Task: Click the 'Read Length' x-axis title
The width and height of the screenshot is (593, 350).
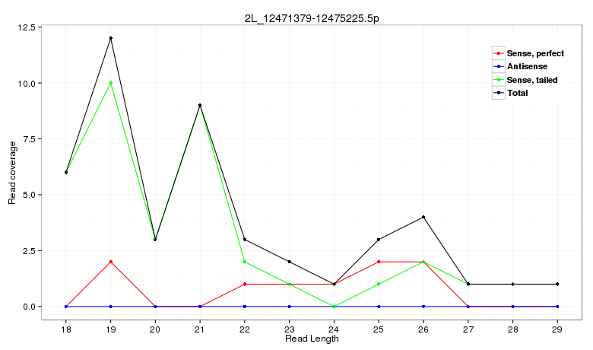Action: [x=312, y=339]
